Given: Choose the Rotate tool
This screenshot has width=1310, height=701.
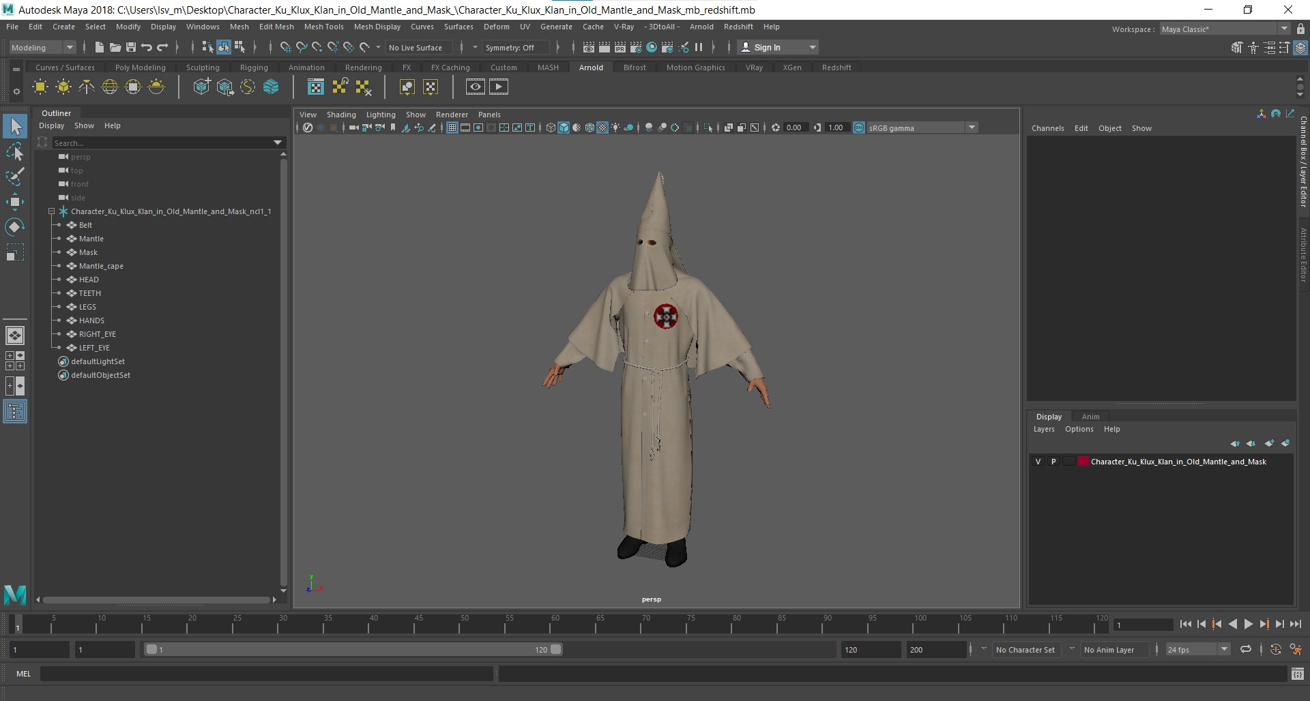Looking at the screenshot, I should (x=15, y=226).
